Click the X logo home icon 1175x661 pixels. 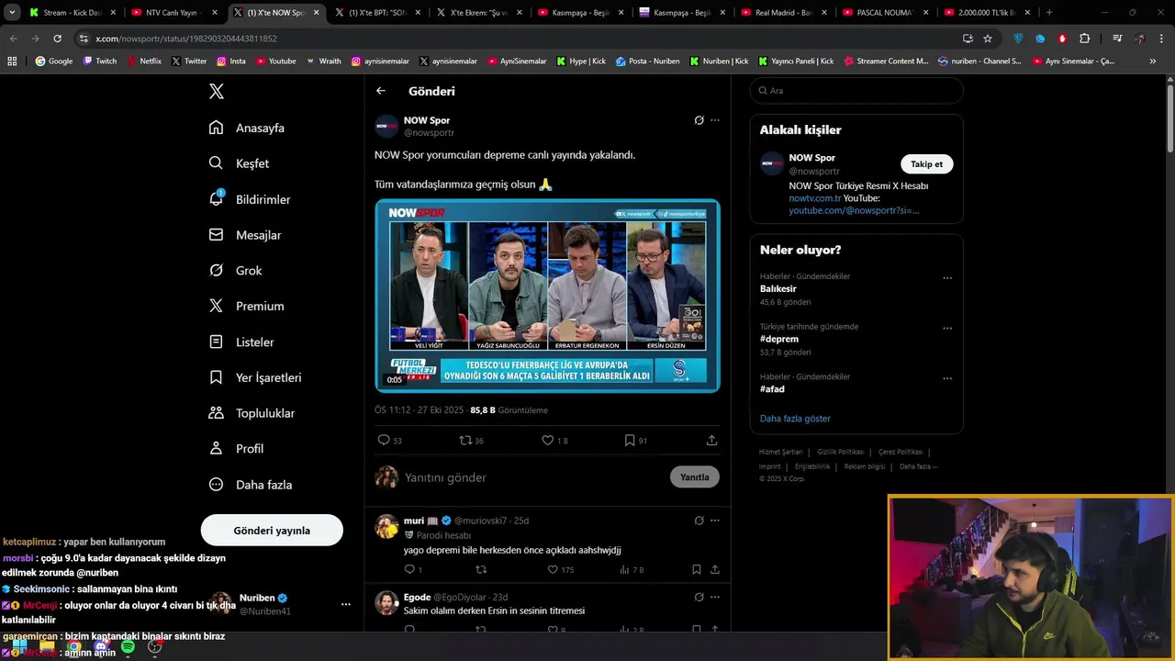(x=217, y=91)
